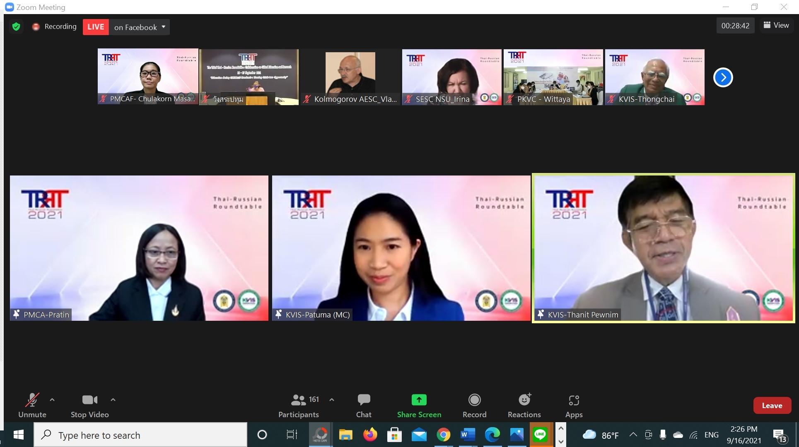Show hidden system tray icons
The height and width of the screenshot is (447, 799).
[x=633, y=435]
